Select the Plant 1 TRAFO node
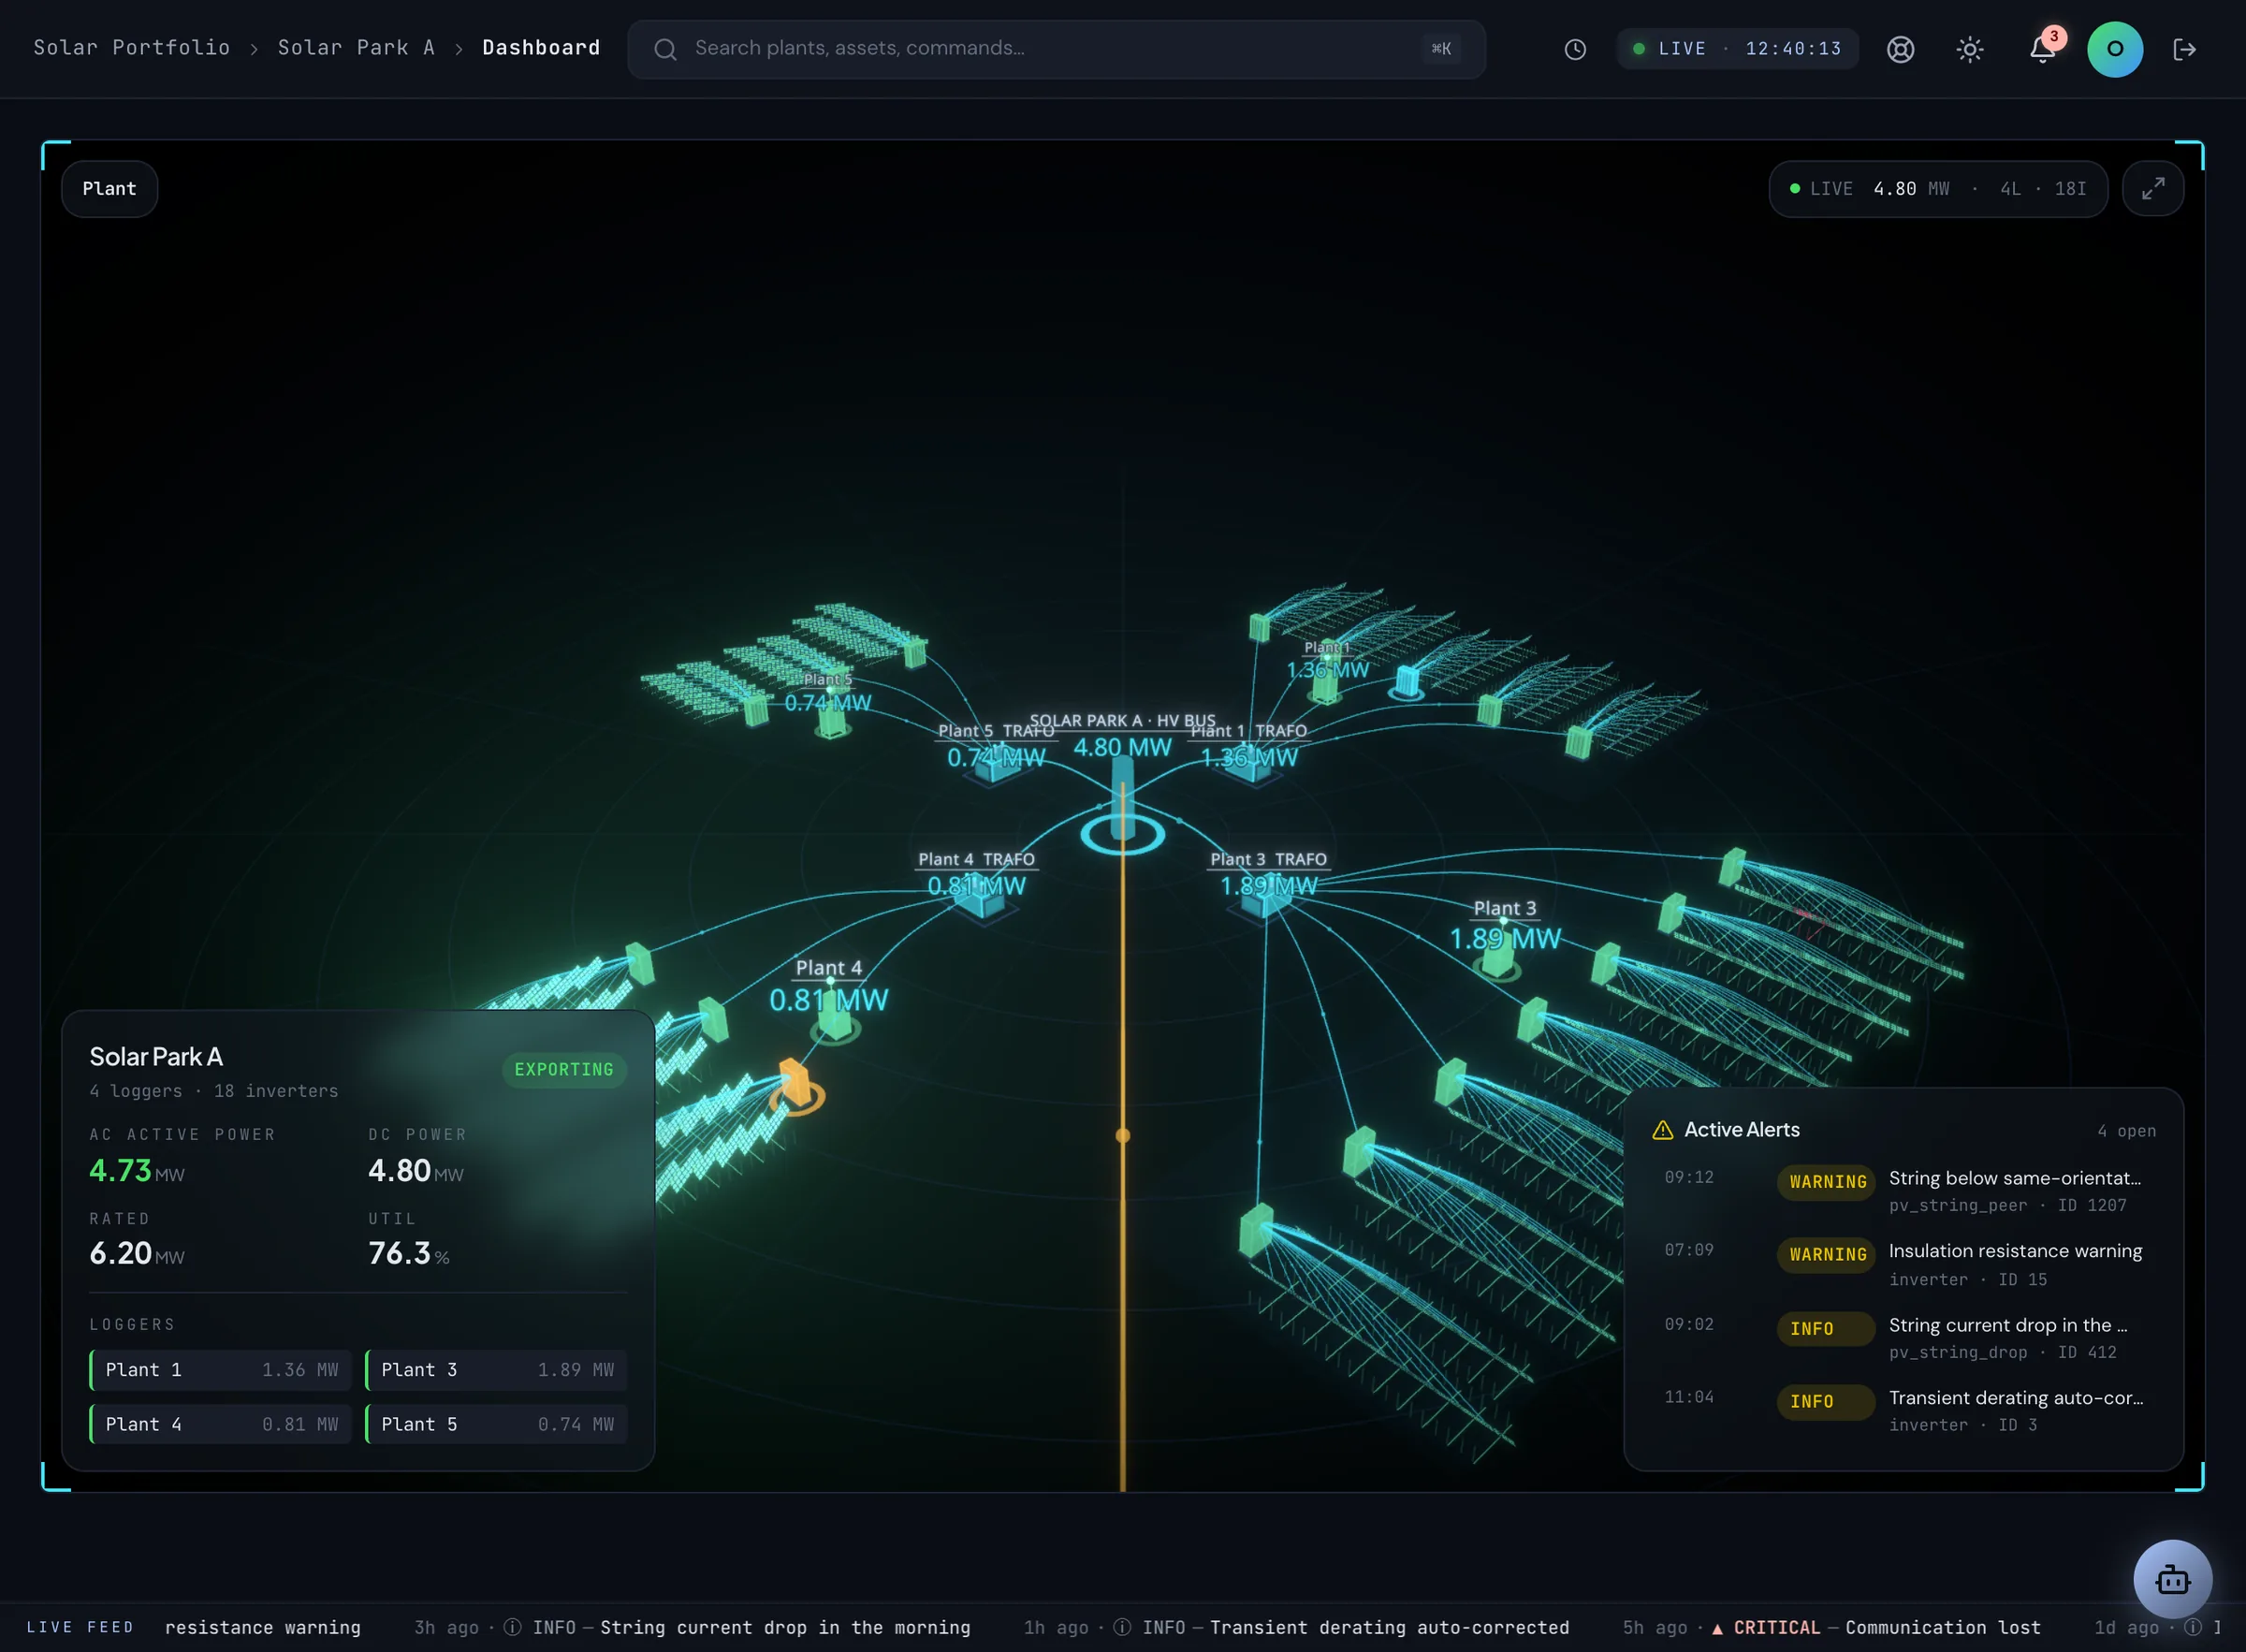2246x1652 pixels. [1250, 765]
